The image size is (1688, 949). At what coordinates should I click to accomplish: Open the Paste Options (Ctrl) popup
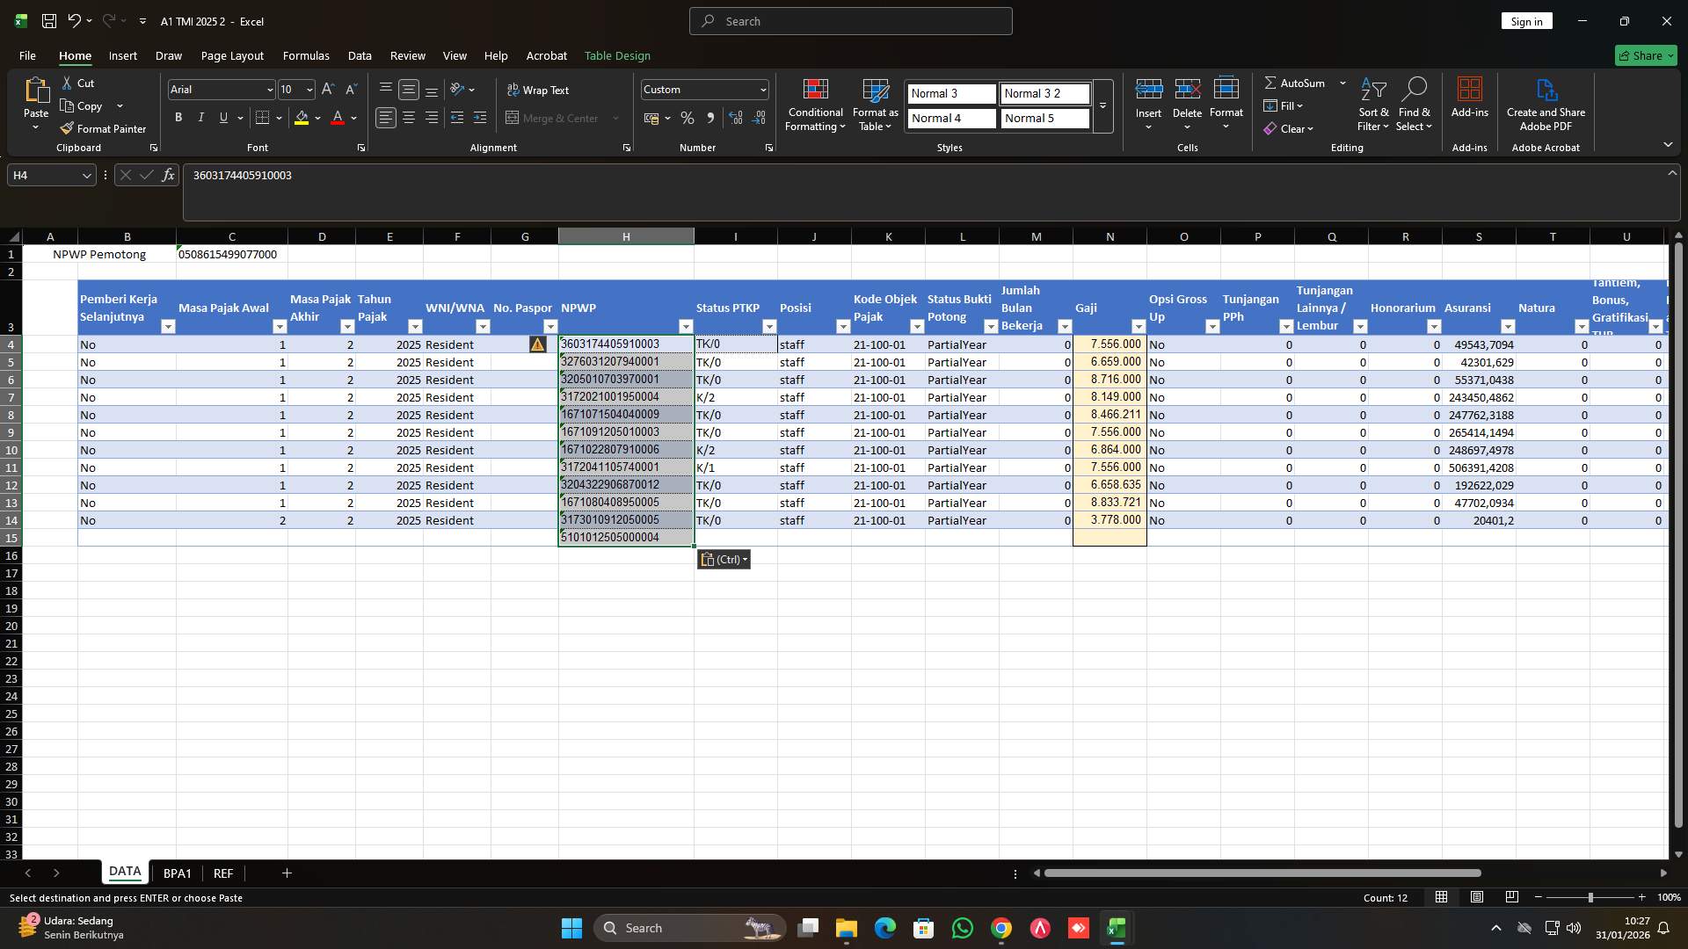pyautogui.click(x=723, y=559)
